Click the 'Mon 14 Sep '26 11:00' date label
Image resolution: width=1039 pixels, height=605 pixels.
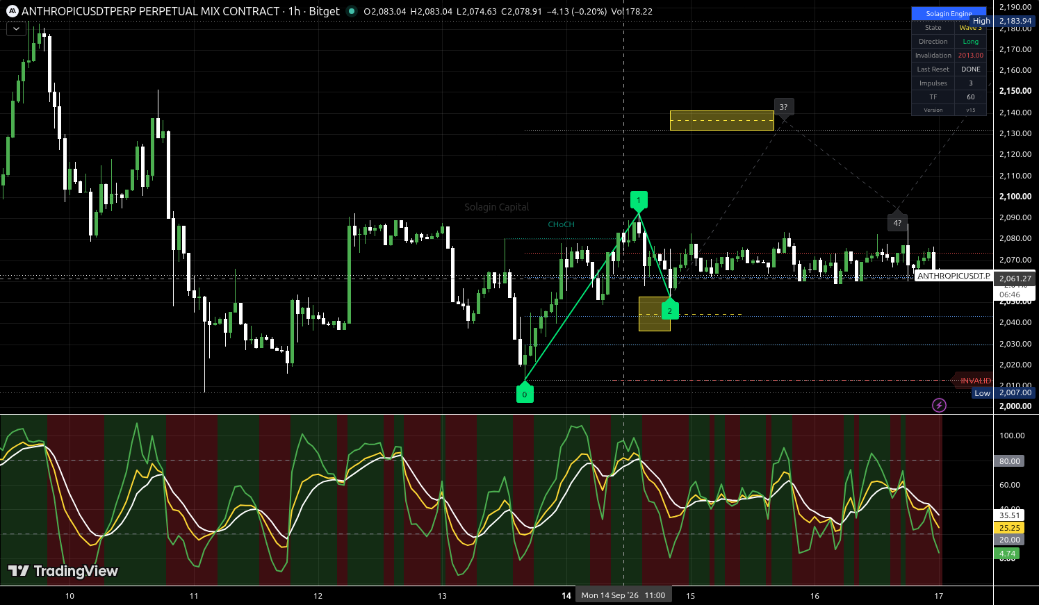pos(623,595)
